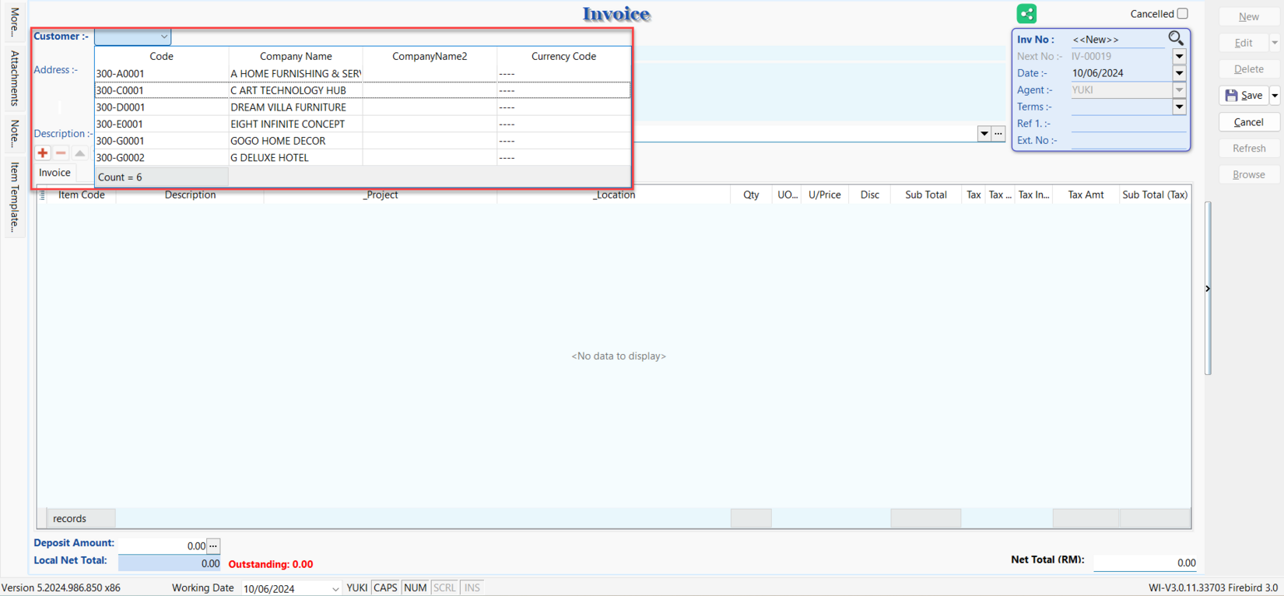1284x596 pixels.
Task: Move row up with the arrow icon
Action: [79, 153]
